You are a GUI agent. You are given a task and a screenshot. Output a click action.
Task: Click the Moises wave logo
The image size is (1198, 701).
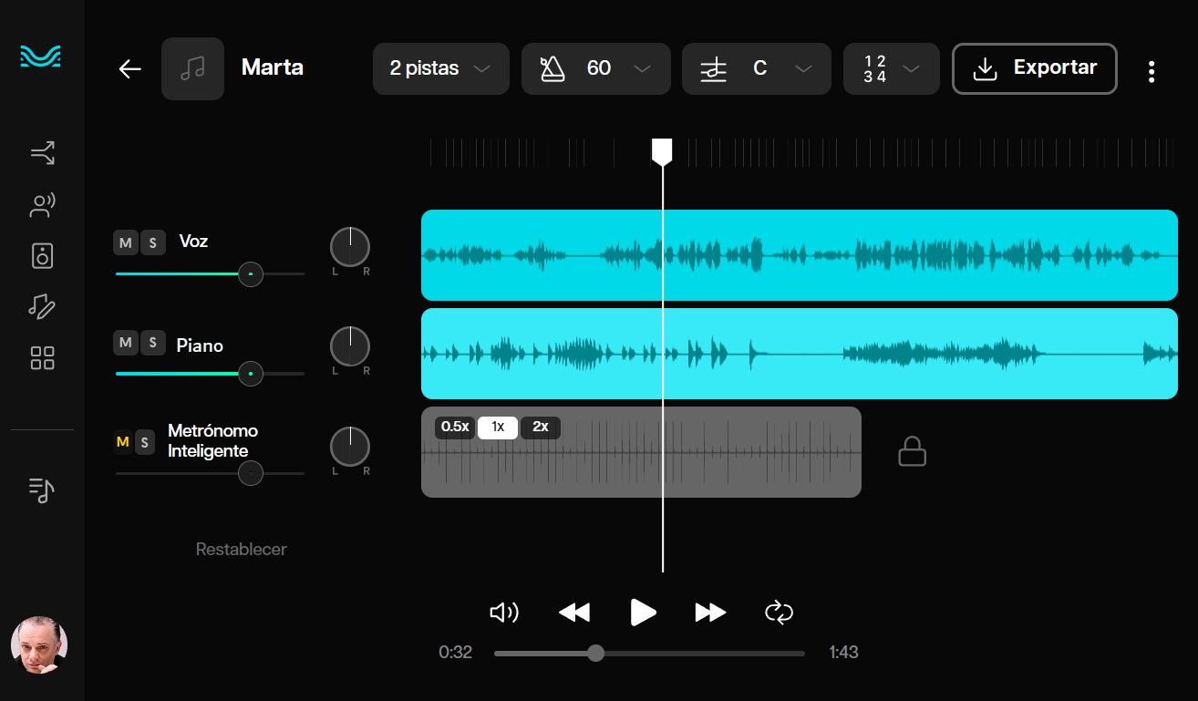[41, 57]
